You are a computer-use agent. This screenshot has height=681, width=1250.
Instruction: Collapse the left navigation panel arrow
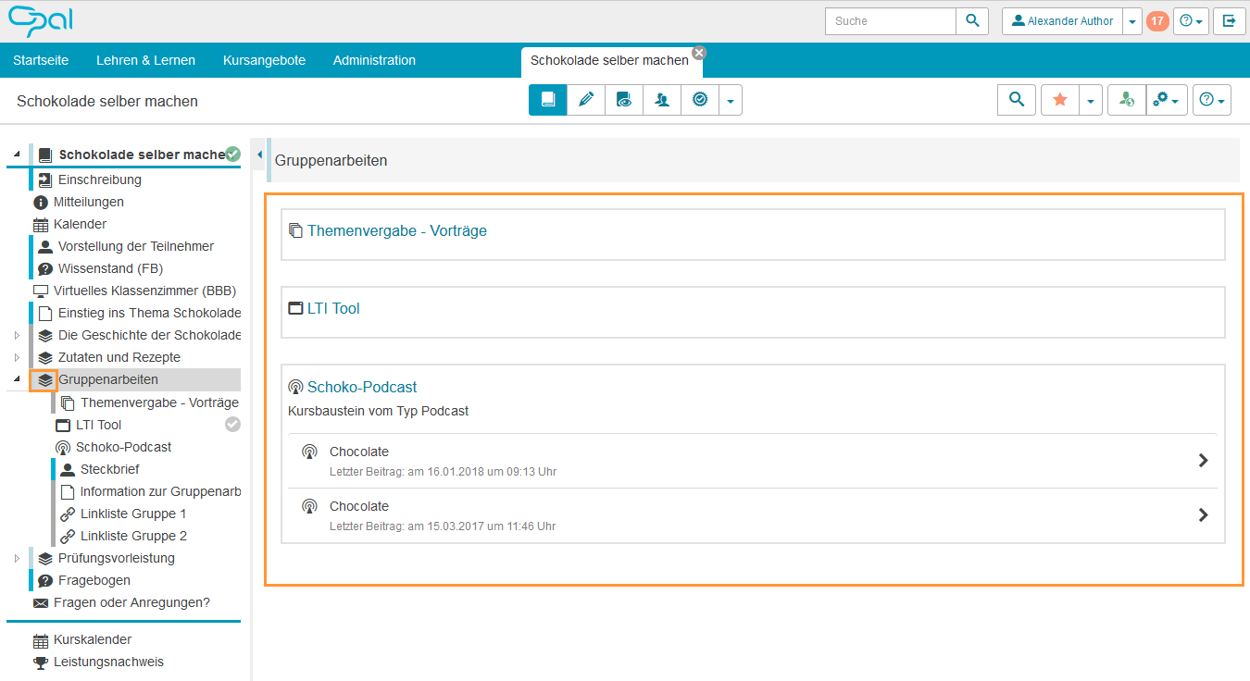pos(259,155)
